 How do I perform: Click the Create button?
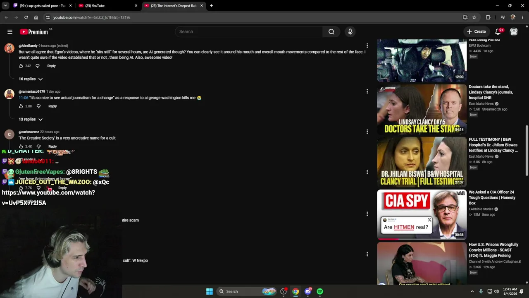point(476,32)
